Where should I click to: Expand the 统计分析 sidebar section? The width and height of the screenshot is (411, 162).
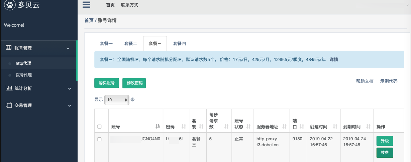[x=70, y=89]
